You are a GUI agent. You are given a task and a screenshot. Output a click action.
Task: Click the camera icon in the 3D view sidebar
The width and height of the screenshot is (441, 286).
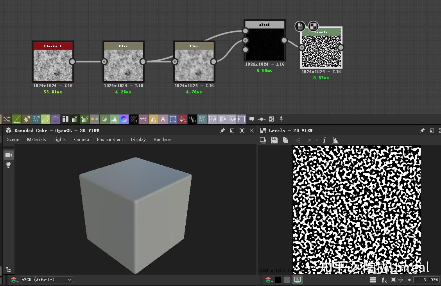[x=8, y=155]
